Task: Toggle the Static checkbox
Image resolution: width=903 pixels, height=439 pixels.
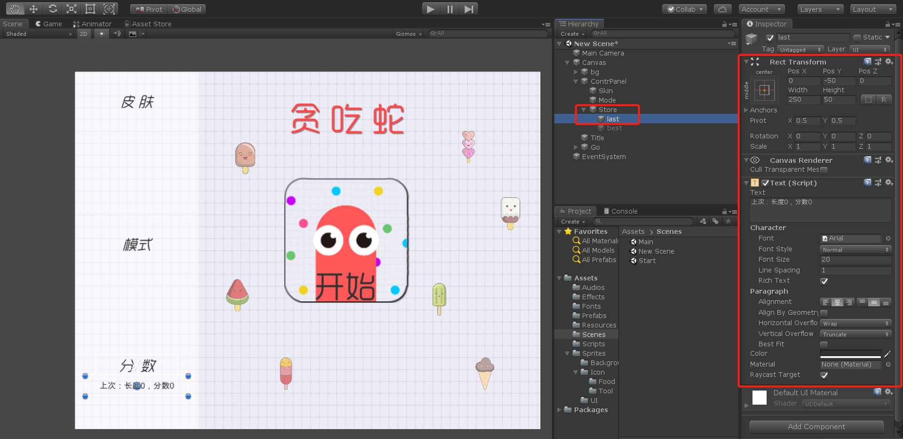Action: (857, 38)
